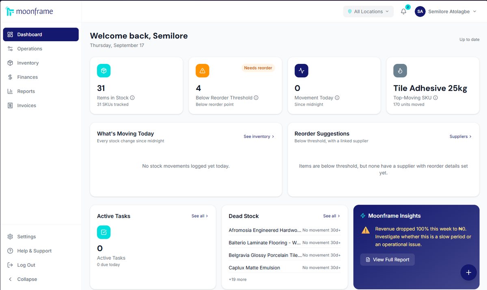Click the Tile Adhesive 25kg value

click(x=430, y=88)
